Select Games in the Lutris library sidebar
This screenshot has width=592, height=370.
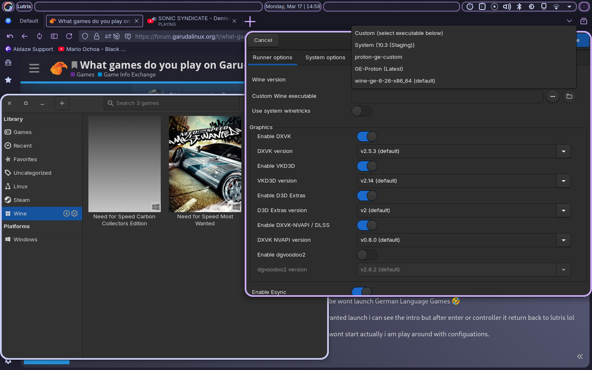tap(42, 132)
